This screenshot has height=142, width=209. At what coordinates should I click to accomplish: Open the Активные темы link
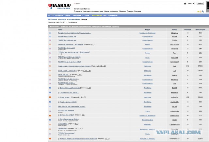[x=97, y=11]
